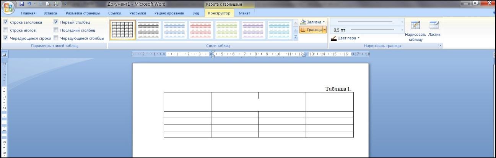The height and width of the screenshot is (158, 496).
Task: Click the Заливка shading bucket icon
Action: point(304,22)
